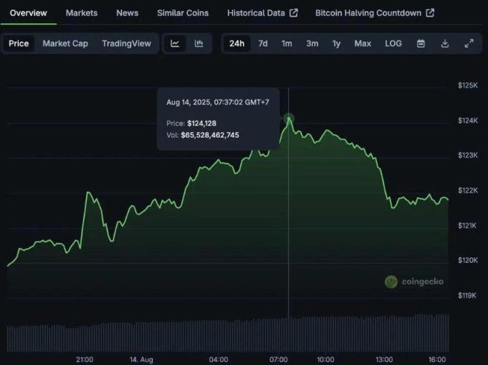This screenshot has width=488, height=365.
Task: Switch to candlestick chart icon
Action: click(x=198, y=44)
